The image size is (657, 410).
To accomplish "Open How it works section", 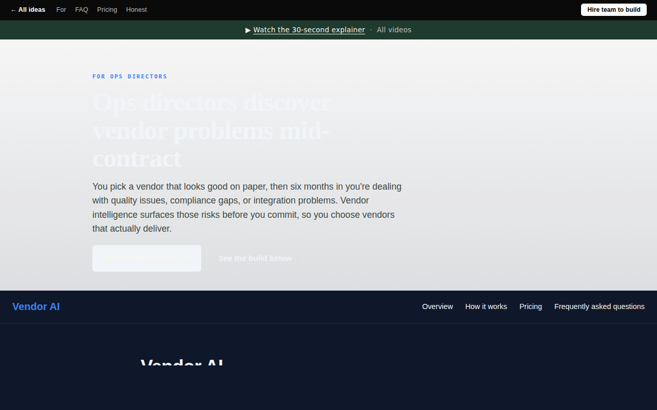I will [486, 306].
